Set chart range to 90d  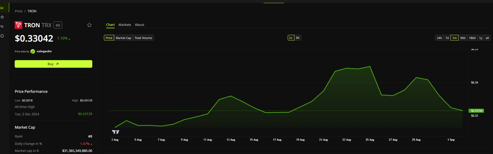[463, 38]
